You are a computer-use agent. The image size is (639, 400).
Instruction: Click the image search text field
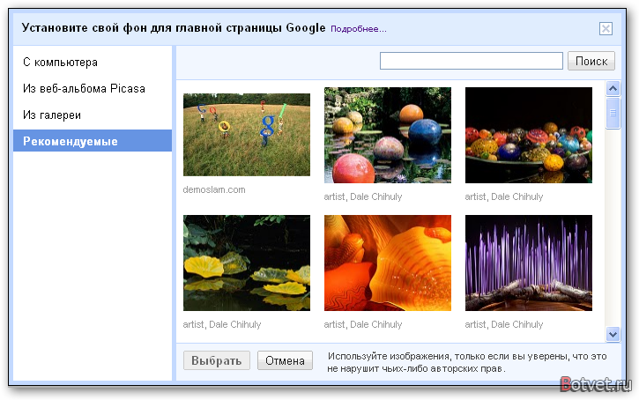coord(471,61)
